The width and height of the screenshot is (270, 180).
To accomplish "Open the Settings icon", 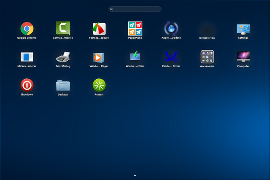I will 243,29.
